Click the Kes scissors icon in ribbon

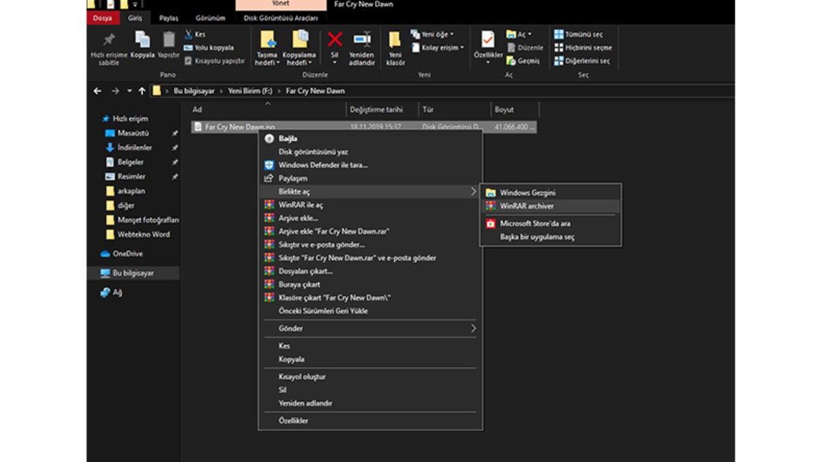click(x=189, y=34)
